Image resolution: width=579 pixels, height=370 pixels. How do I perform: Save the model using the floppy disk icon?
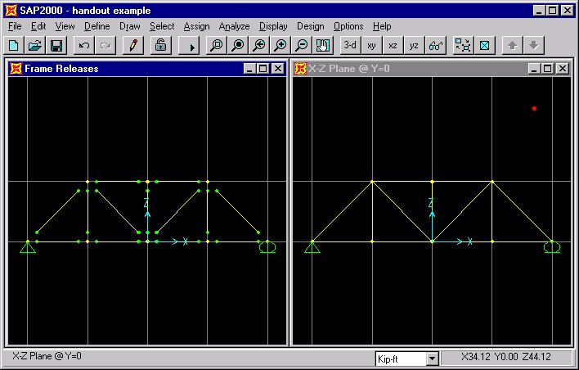coord(56,46)
